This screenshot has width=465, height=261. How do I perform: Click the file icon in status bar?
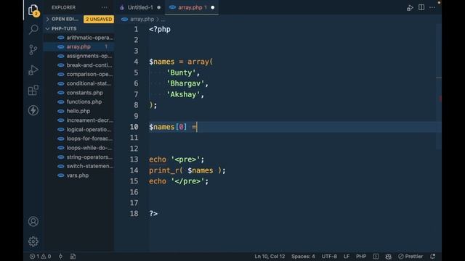point(73,256)
